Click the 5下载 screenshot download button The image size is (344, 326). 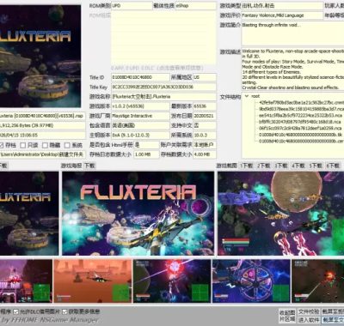coord(316,166)
